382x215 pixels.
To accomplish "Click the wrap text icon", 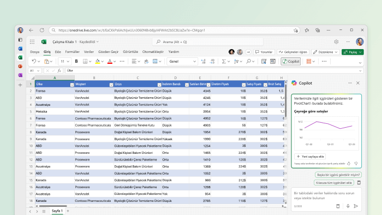I will [x=146, y=61].
